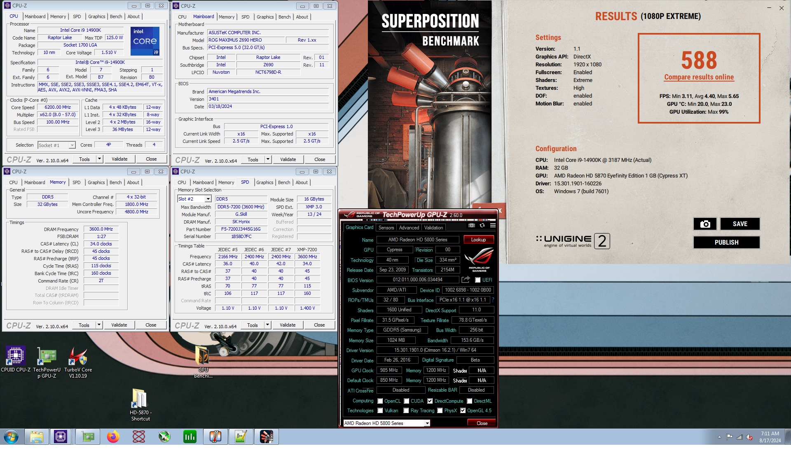Click Validate in the CPU-Z Mainboard window
Image resolution: width=791 pixels, height=467 pixels.
(x=288, y=159)
